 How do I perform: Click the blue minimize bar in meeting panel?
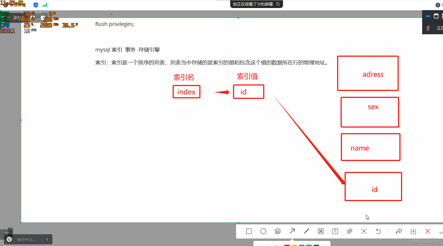coord(428,16)
